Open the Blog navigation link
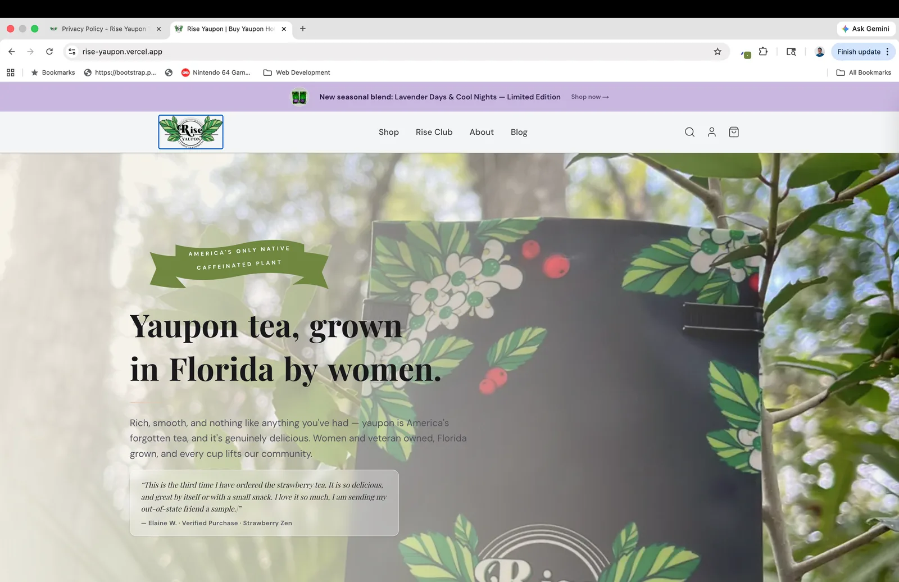899x582 pixels. point(519,132)
